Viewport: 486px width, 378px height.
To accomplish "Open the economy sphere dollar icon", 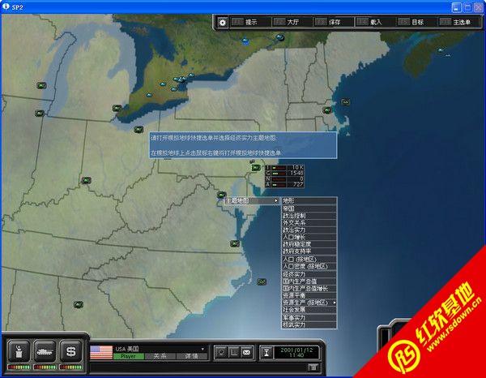I will tap(71, 351).
